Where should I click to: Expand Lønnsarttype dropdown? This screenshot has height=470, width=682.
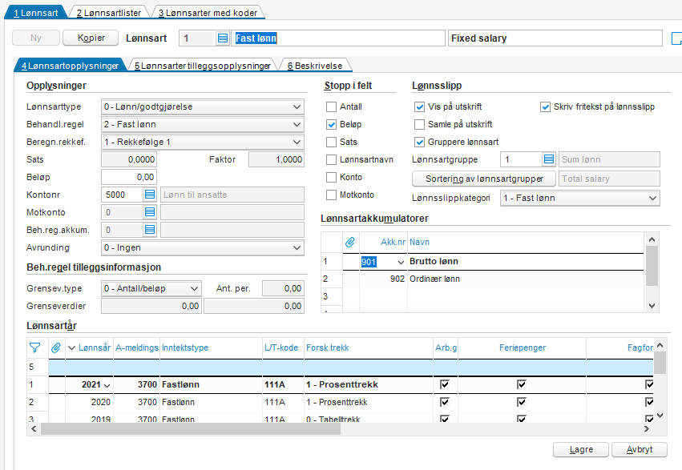click(x=297, y=106)
